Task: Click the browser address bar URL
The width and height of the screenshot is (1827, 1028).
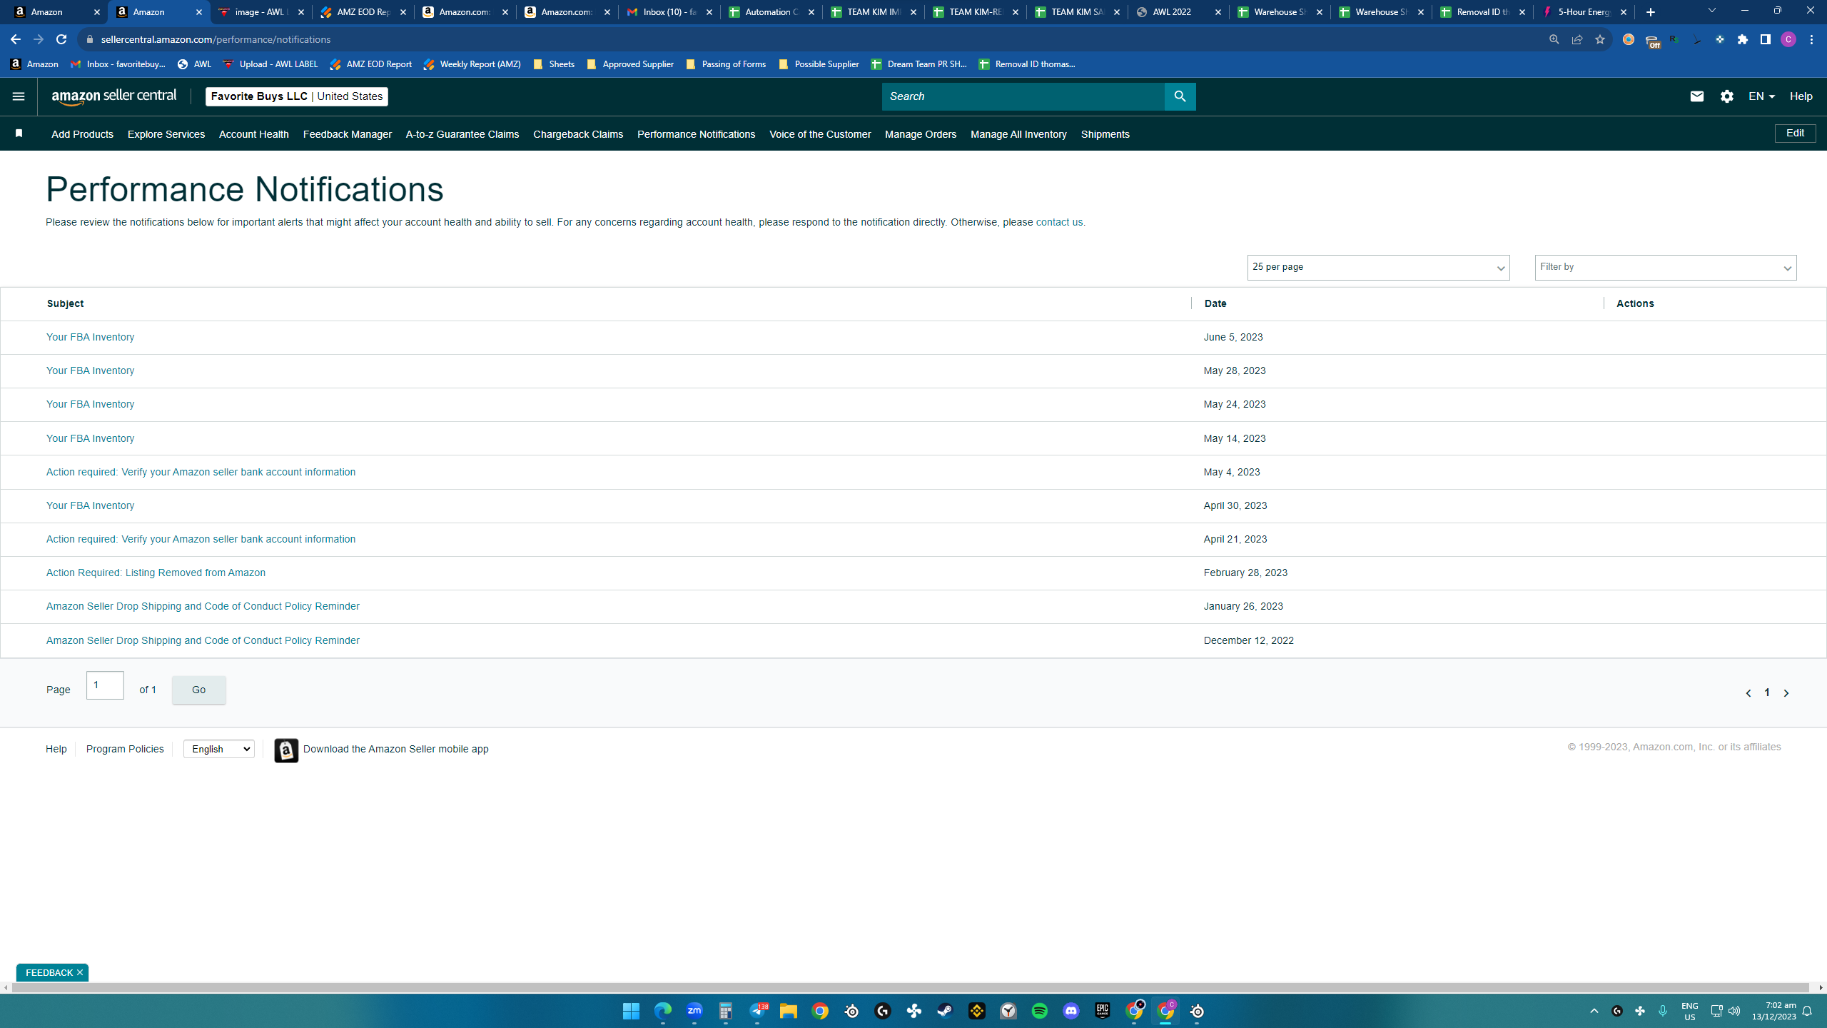Action: (216, 39)
